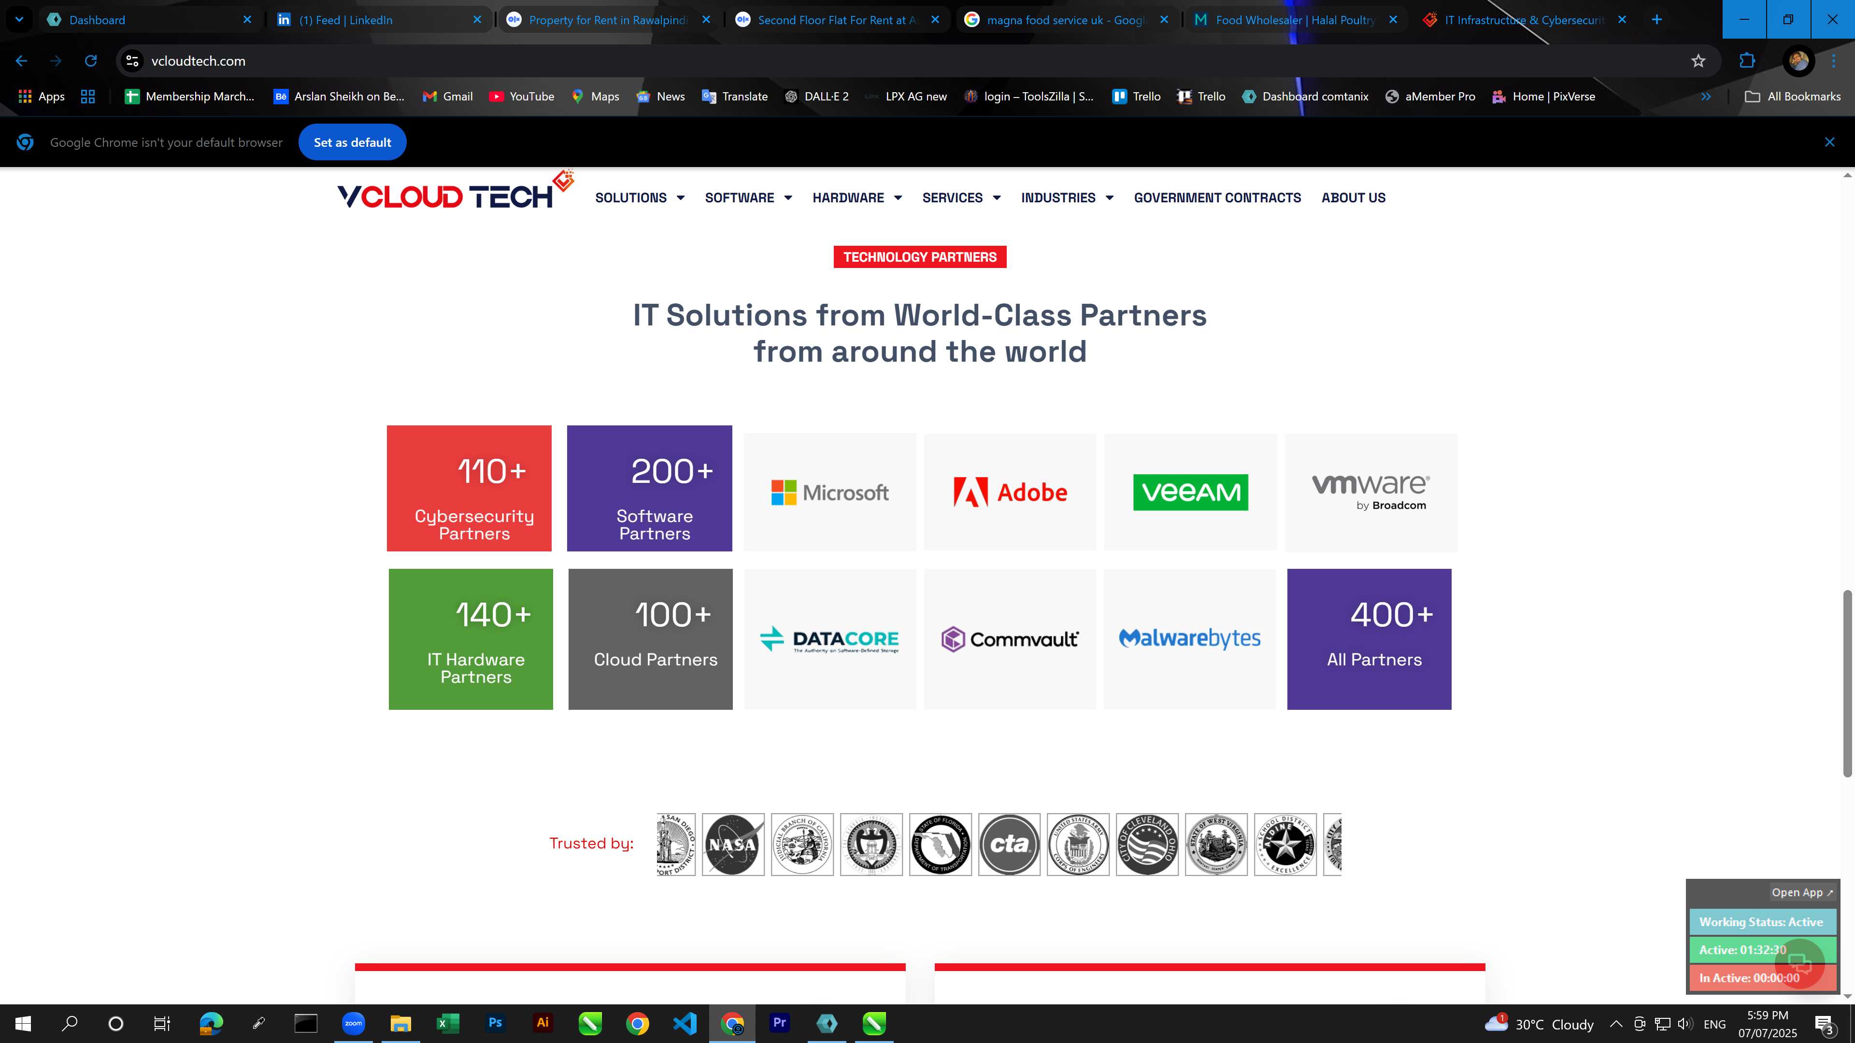Open the Extensions puzzle icon
This screenshot has width=1855, height=1043.
[1747, 61]
